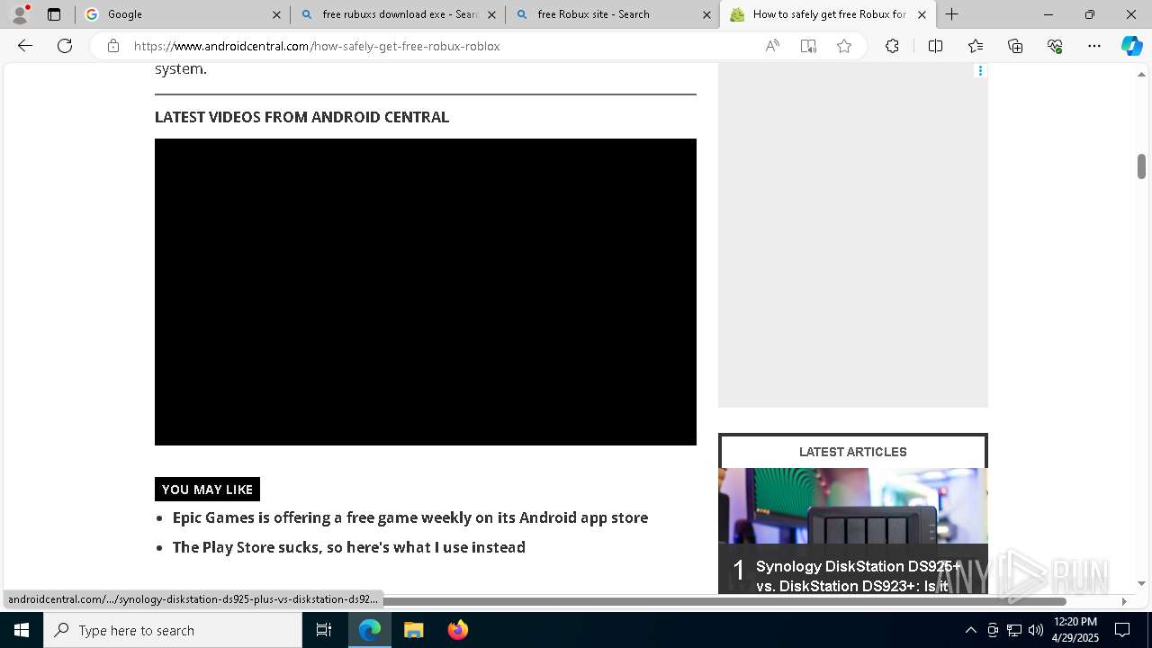This screenshot has width=1152, height=648.
Task: Open the Extensions icon
Action: (892, 46)
